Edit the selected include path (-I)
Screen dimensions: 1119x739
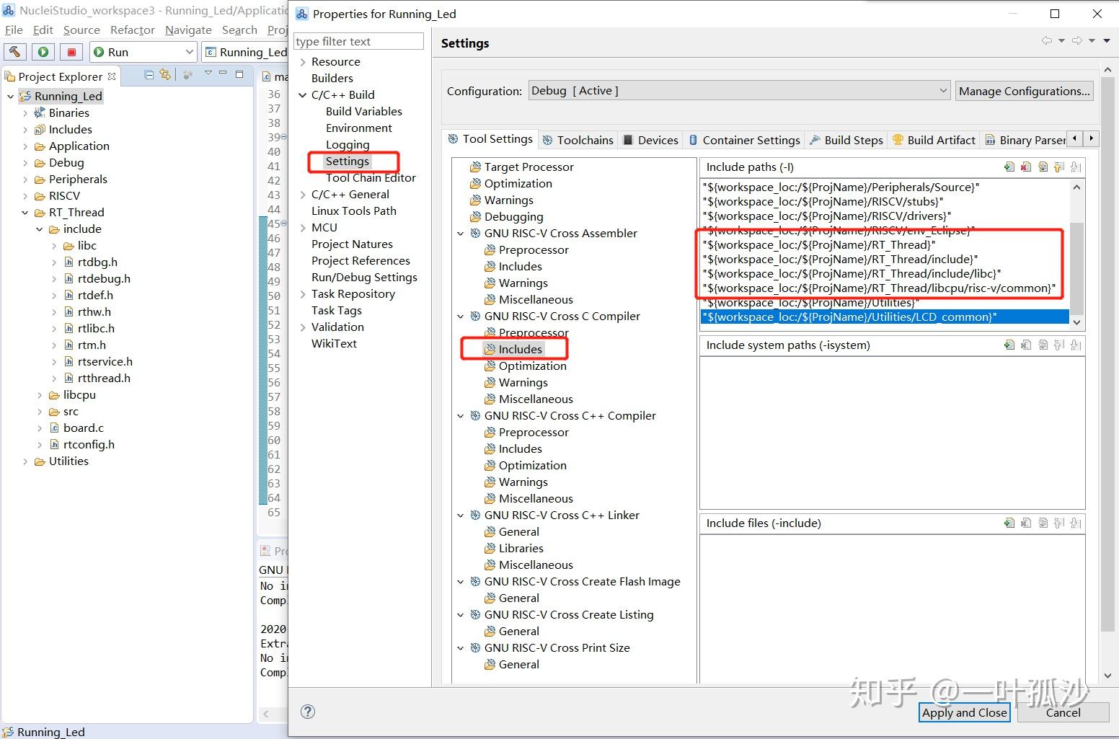pos(1043,167)
